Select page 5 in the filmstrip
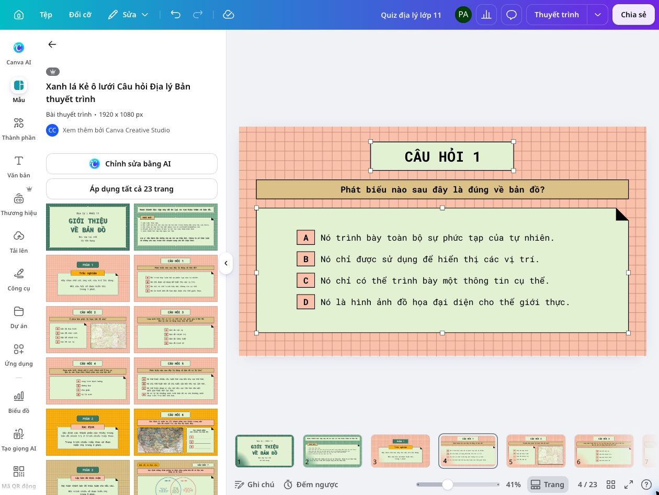Screen dimensions: 659x495 [536, 451]
